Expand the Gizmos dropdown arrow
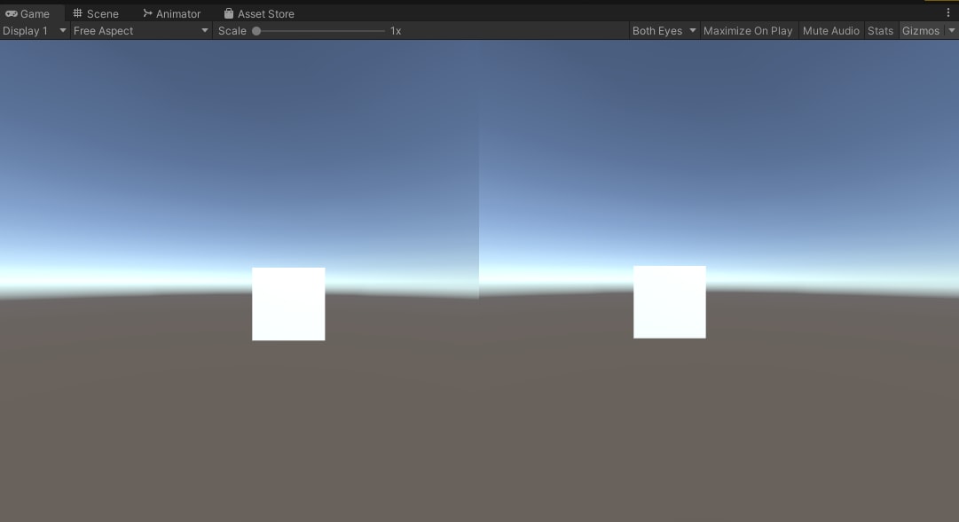The width and height of the screenshot is (959, 522). pyautogui.click(x=952, y=30)
